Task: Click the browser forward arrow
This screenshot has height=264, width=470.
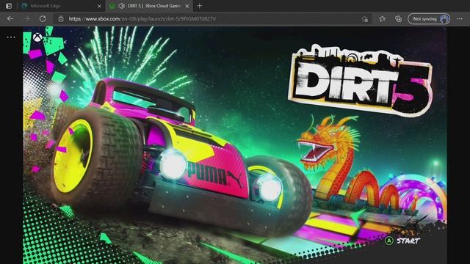Action: tap(26, 19)
